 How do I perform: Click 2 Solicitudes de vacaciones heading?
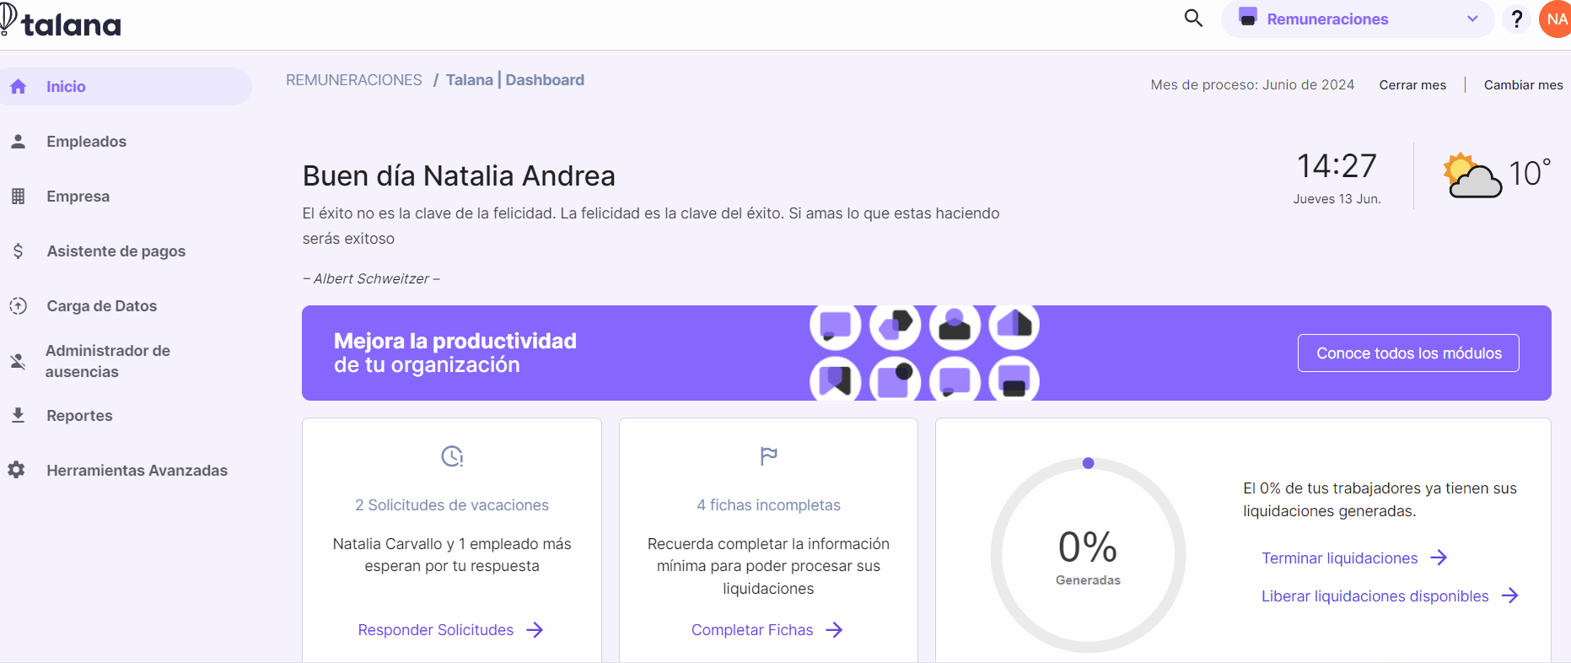coord(452,505)
